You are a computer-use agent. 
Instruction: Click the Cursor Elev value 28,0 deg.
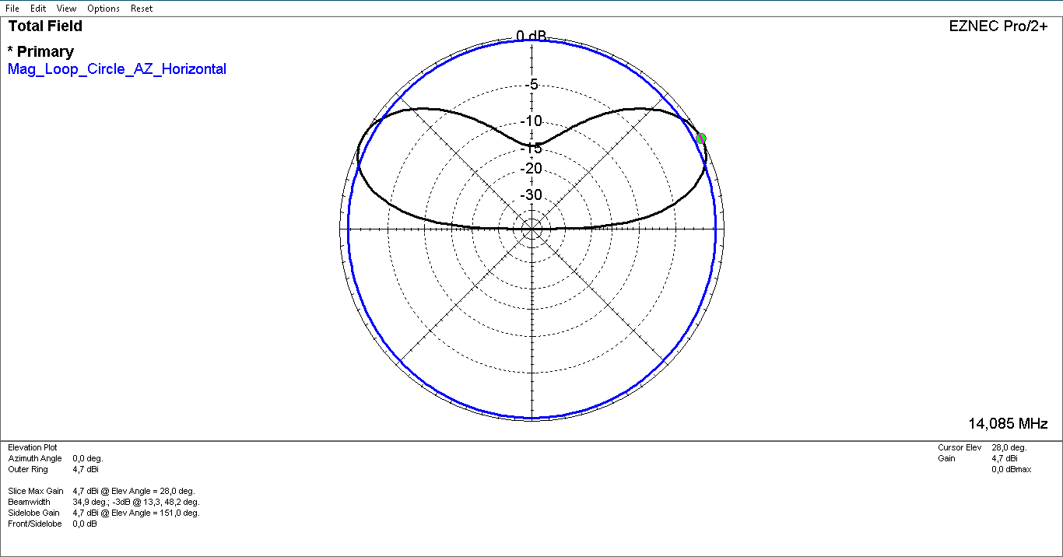pyautogui.click(x=1009, y=447)
